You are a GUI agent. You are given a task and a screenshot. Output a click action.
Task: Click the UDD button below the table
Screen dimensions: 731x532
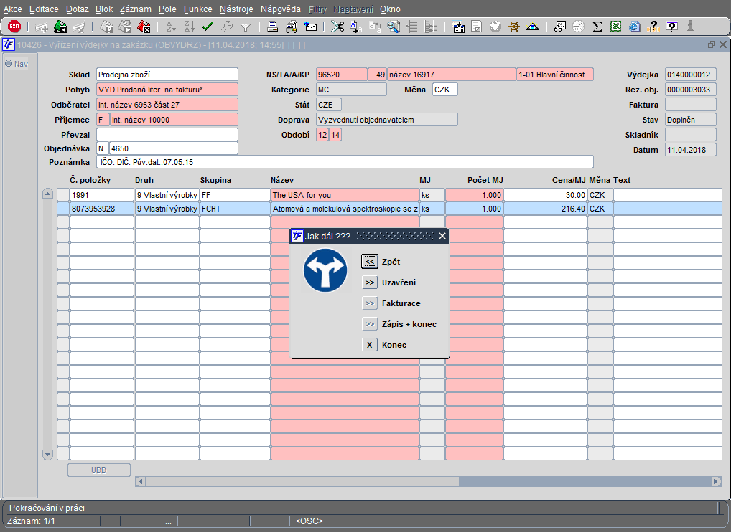coord(99,470)
